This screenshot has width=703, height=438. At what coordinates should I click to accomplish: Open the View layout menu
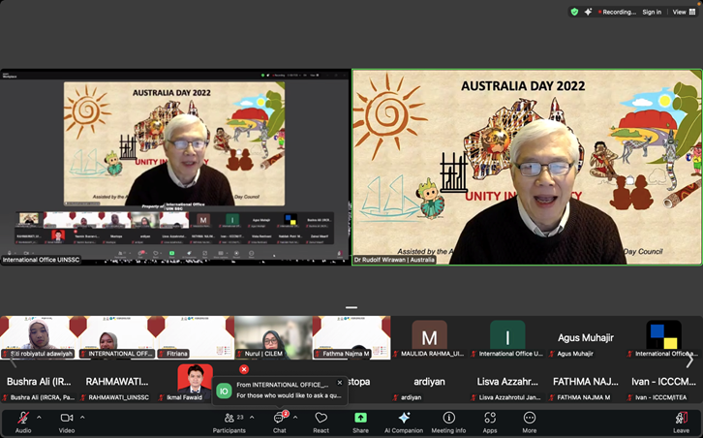tap(684, 13)
